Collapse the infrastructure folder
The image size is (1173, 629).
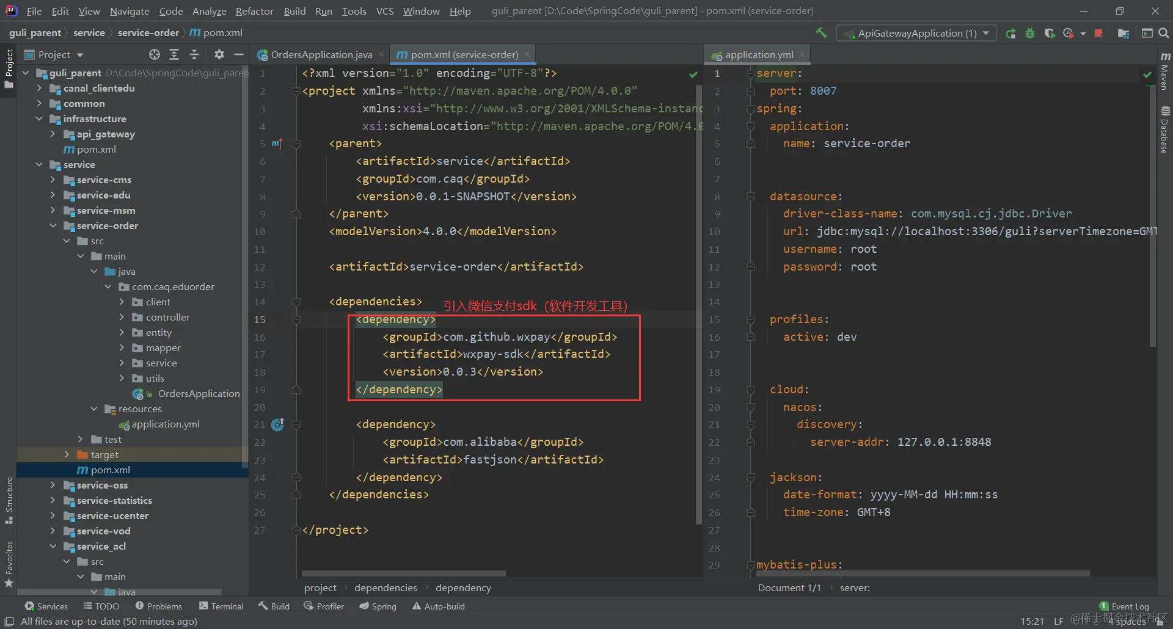[x=39, y=118]
